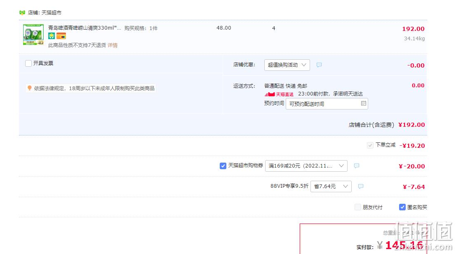456x254 pixels.
Task: Click the 18周岁以下 legal age notice text
Action: 94,88
